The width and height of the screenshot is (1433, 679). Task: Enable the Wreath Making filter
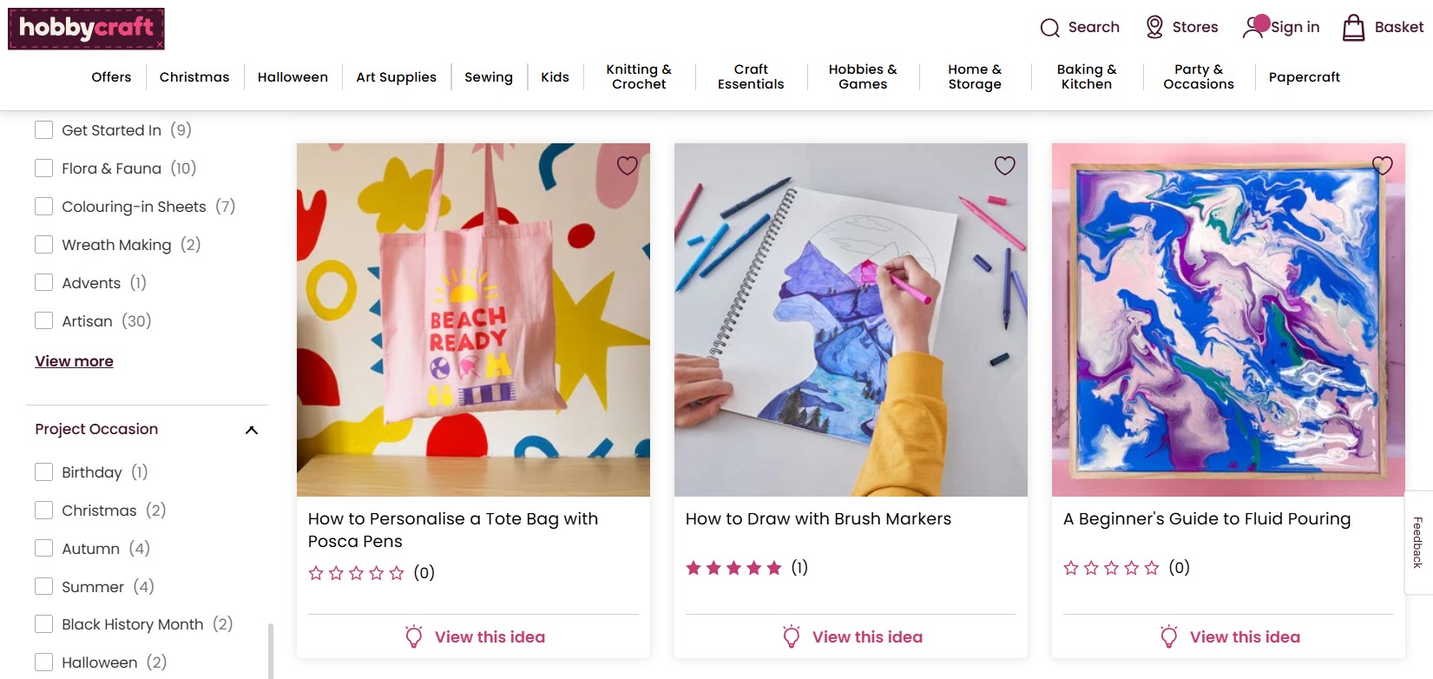(44, 245)
